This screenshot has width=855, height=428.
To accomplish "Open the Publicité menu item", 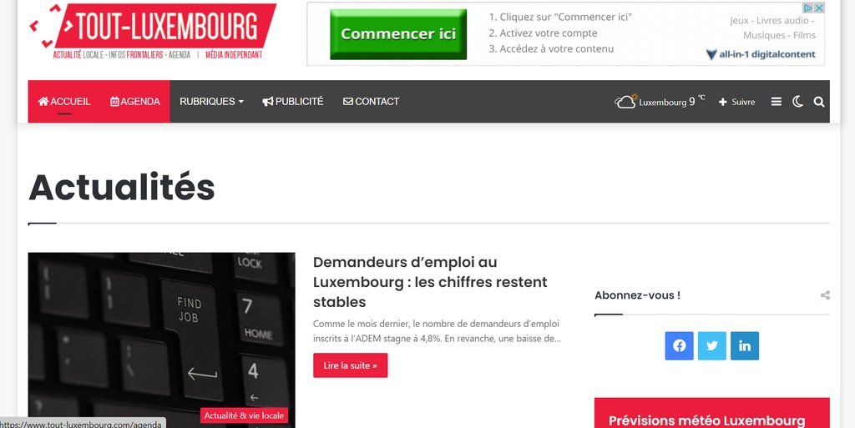I will pyautogui.click(x=293, y=101).
